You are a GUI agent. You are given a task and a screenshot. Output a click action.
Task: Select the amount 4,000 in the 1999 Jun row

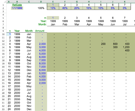[42, 50]
